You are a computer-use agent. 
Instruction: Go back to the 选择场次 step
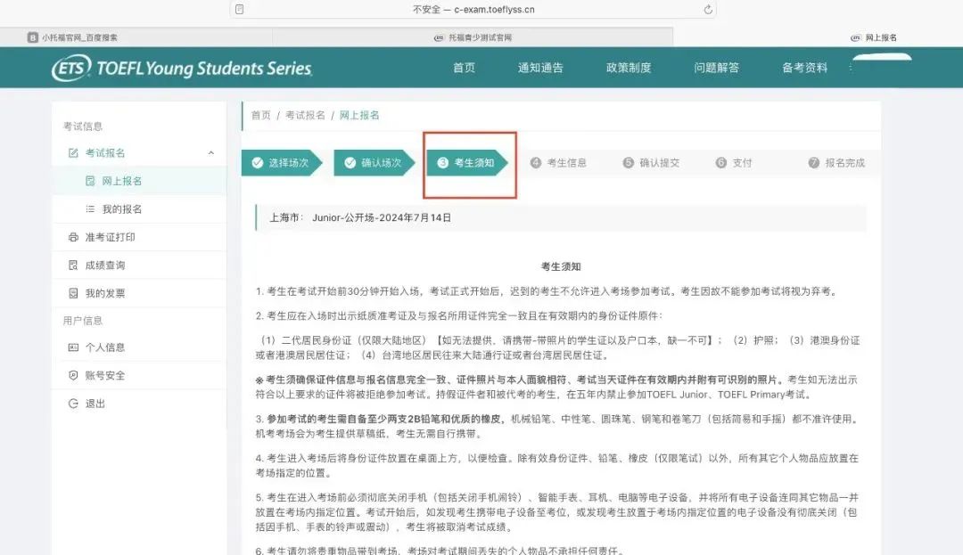click(282, 162)
